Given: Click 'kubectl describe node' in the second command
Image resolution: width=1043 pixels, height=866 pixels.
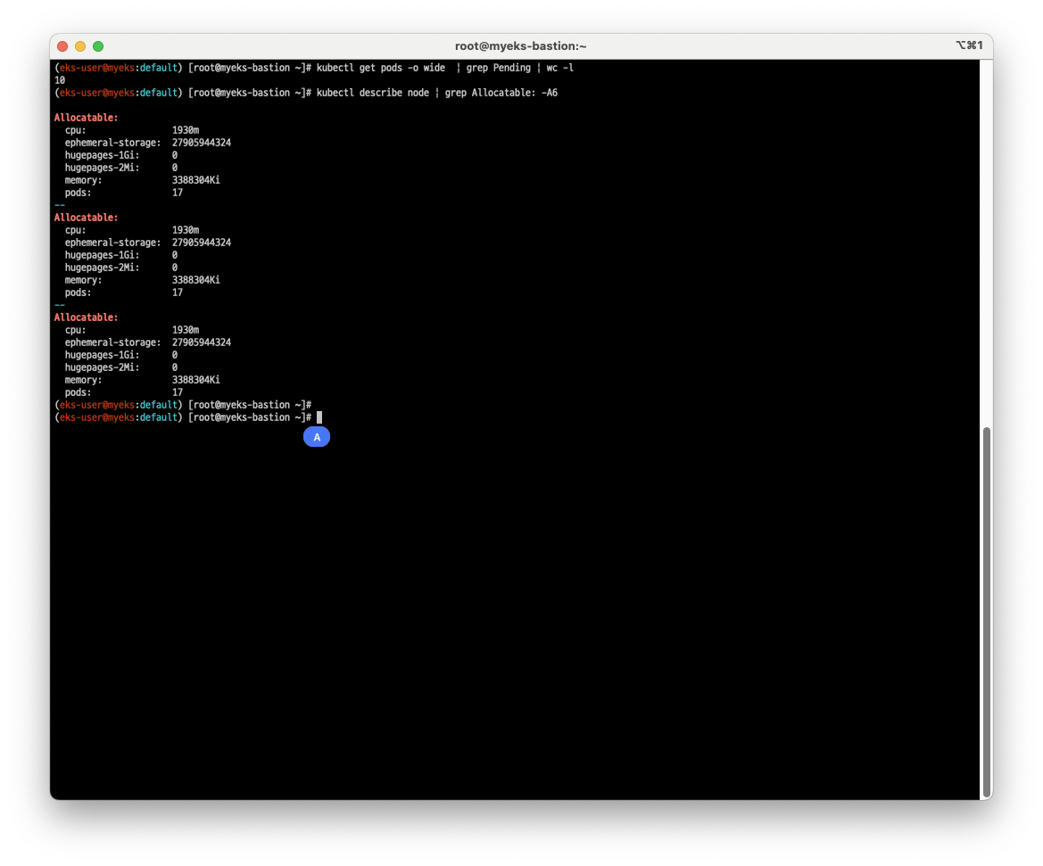Looking at the screenshot, I should click(x=373, y=93).
